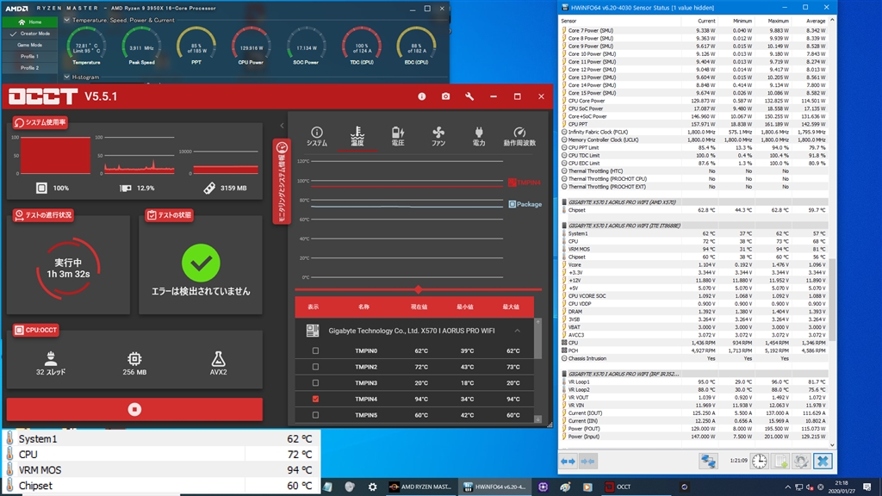882x496 pixels.
Task: Open the OCCT info icon in title bar
Action: pyautogui.click(x=421, y=96)
